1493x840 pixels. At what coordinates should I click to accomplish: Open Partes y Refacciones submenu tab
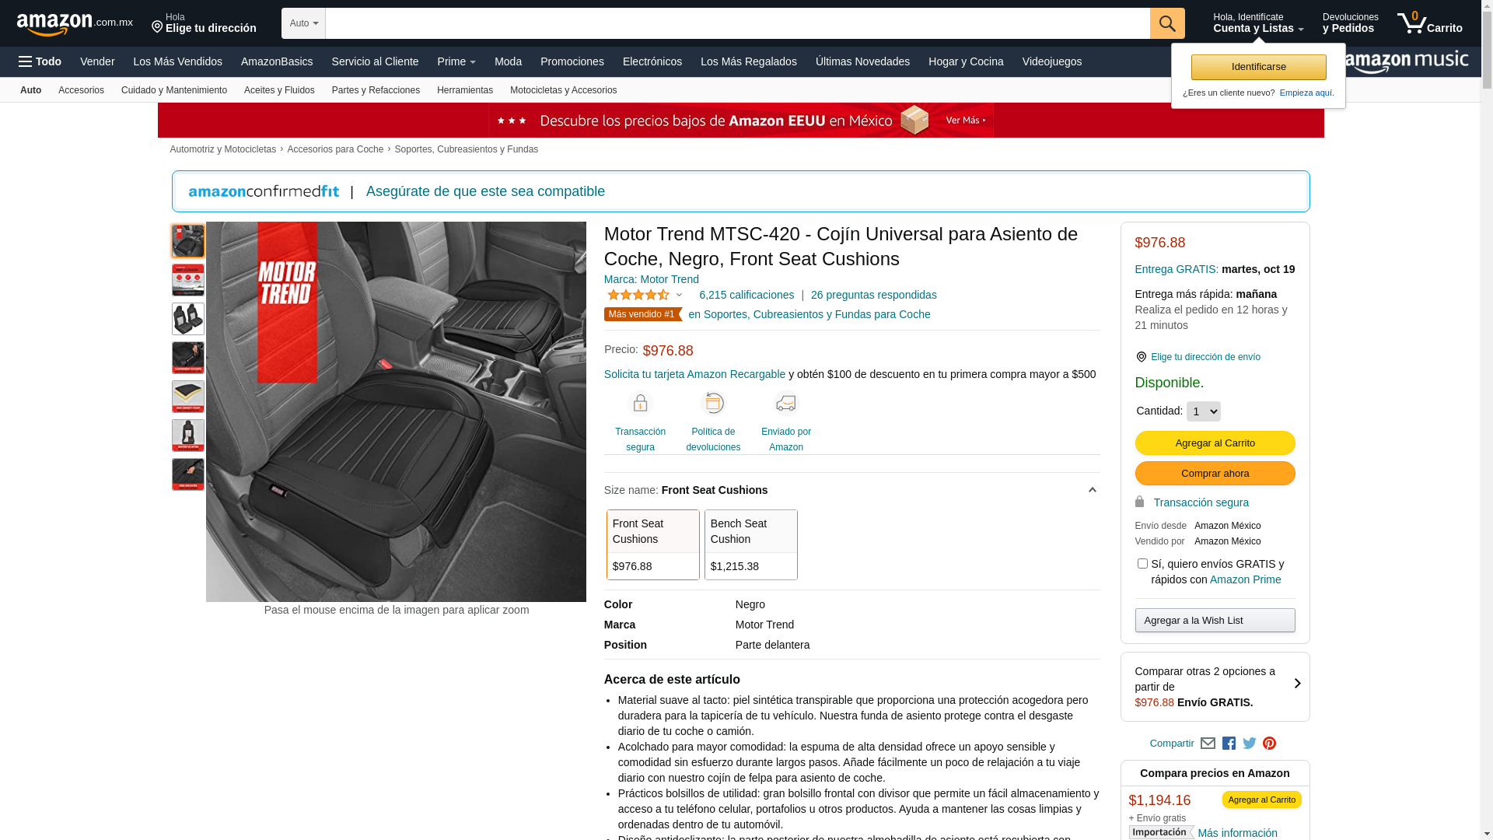376,90
